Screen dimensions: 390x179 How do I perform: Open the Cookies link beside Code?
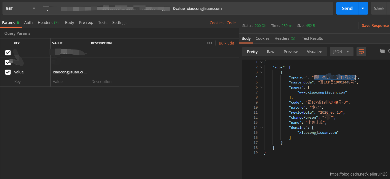(x=217, y=23)
